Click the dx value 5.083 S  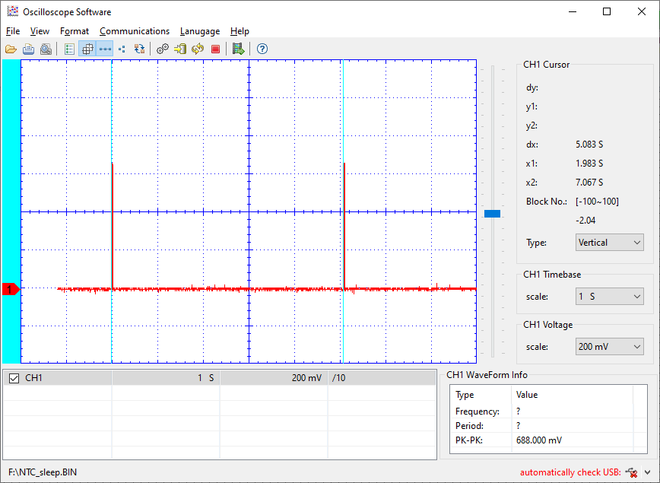(589, 145)
